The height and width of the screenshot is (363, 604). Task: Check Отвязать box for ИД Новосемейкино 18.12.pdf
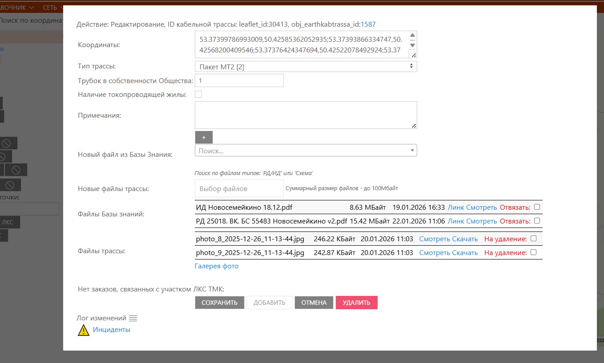(537, 207)
